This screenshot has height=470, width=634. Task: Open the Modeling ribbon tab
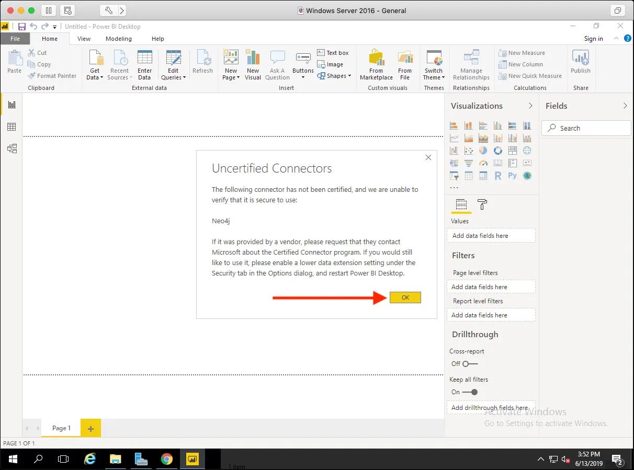click(x=119, y=39)
